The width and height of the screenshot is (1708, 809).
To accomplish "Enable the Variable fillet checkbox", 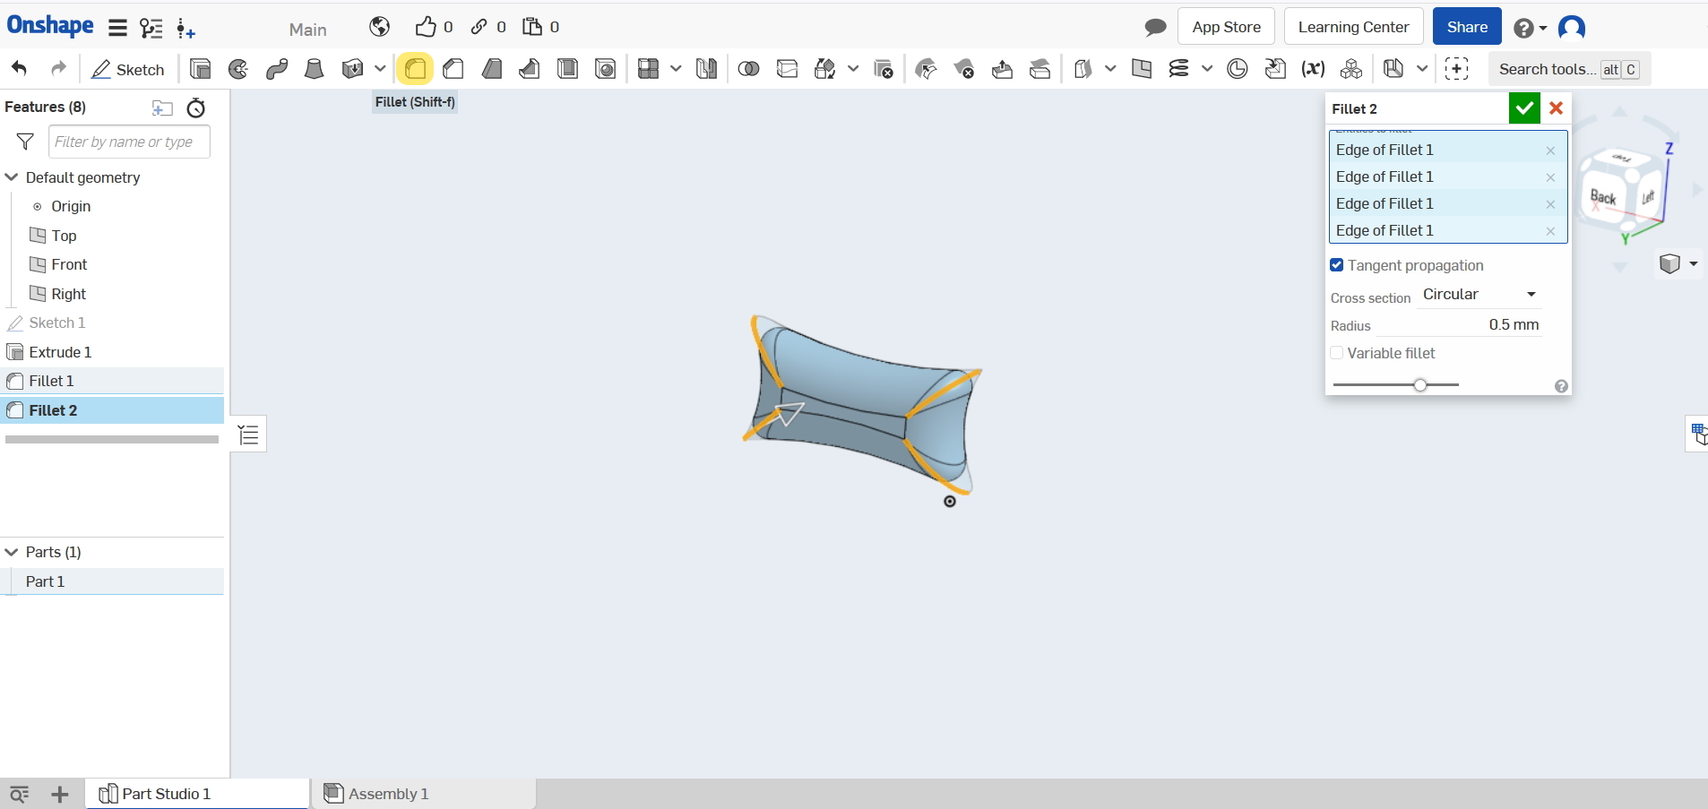I will [x=1337, y=353].
